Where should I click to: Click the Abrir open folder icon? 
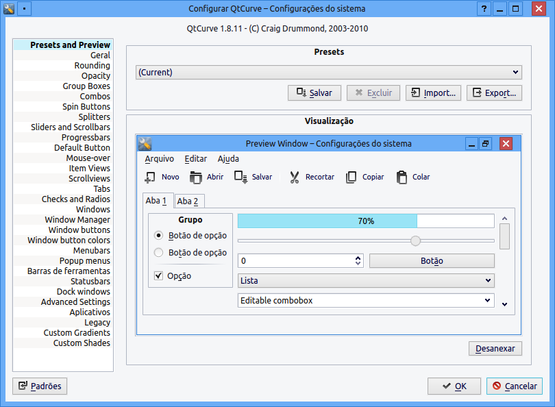click(195, 177)
